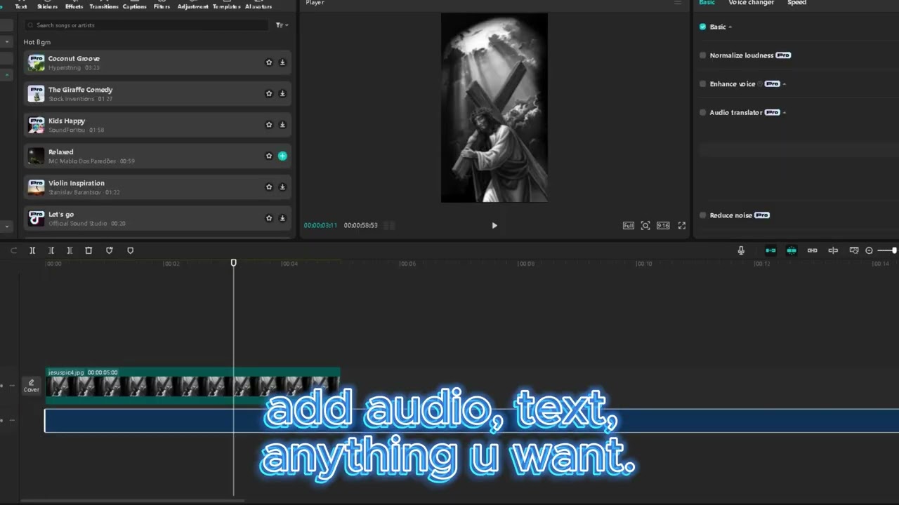Image resolution: width=899 pixels, height=505 pixels.
Task: Click the add marker shield icon with plus
Action: [x=109, y=250]
